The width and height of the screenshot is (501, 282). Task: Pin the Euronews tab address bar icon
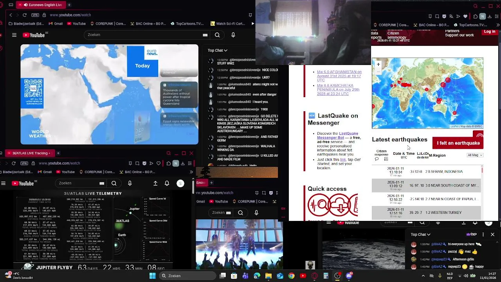[x=250, y=15]
